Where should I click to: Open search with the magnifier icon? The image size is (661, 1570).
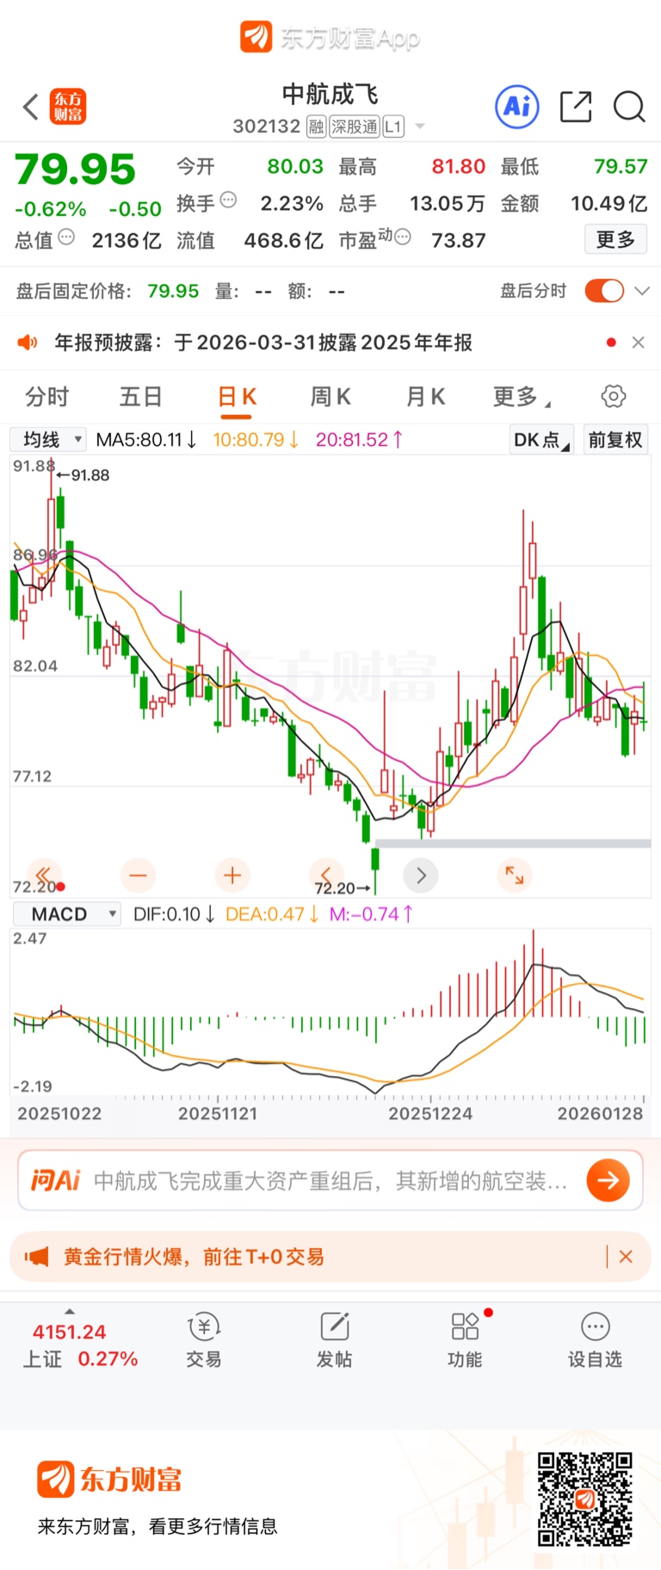[629, 107]
